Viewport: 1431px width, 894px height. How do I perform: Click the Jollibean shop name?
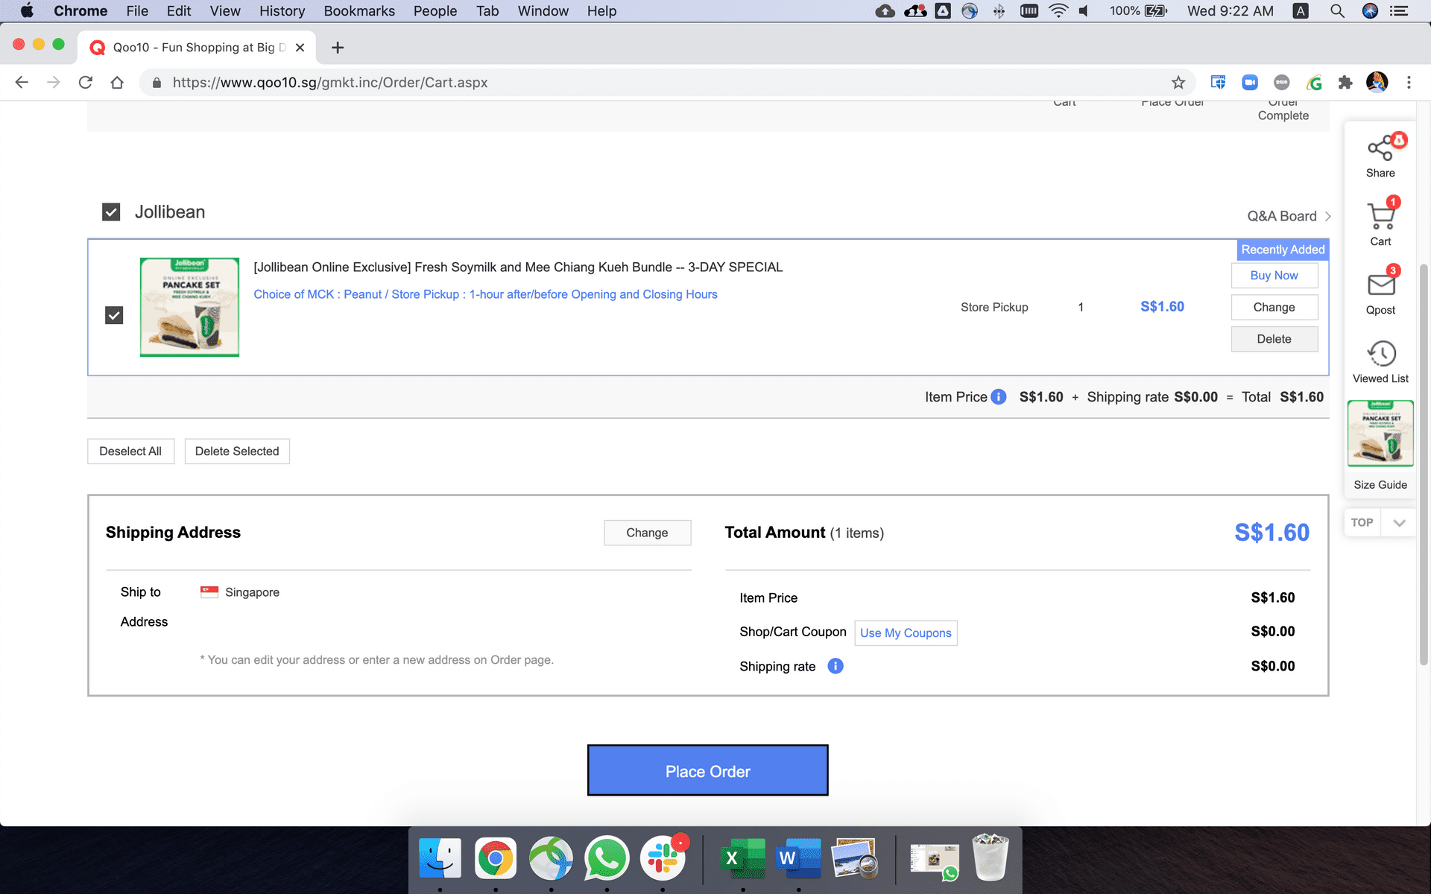170,212
